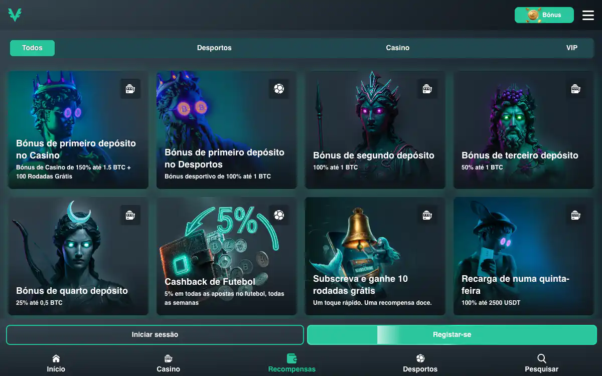Open Casino from bottom navigation

(168, 363)
